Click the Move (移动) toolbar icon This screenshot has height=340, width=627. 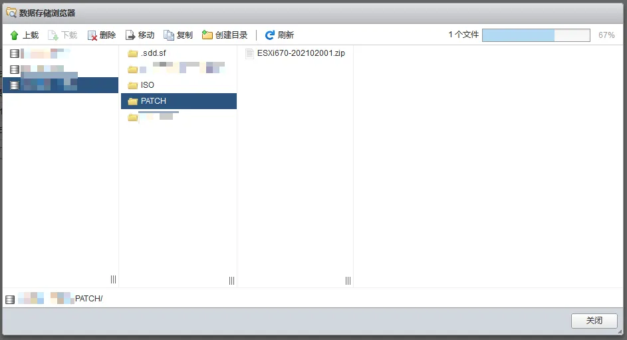pos(130,35)
